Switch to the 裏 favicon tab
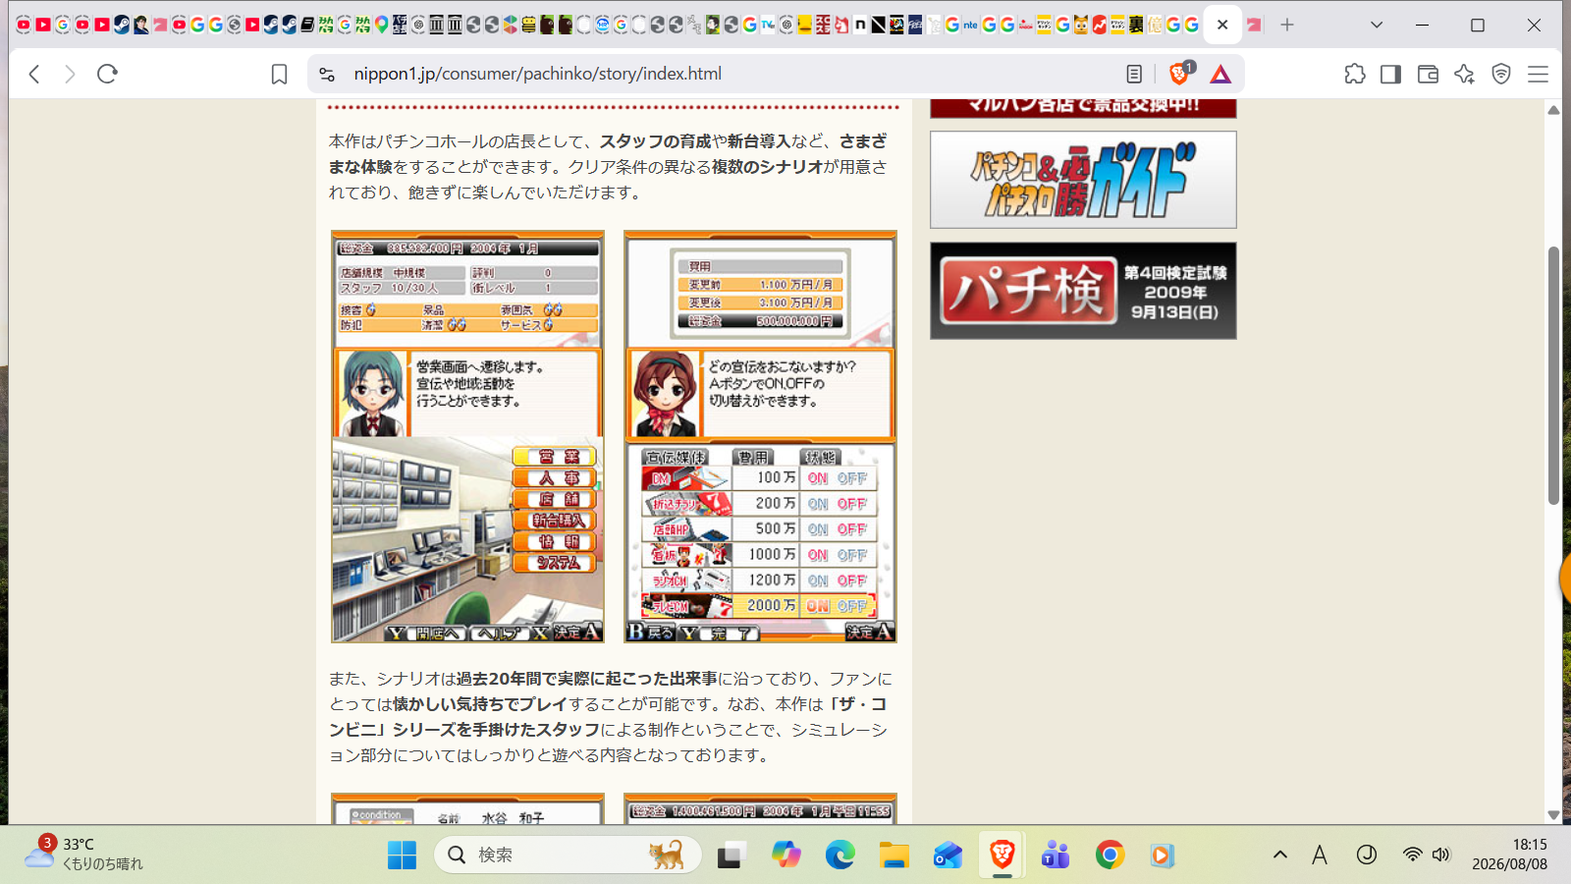 (1136, 25)
